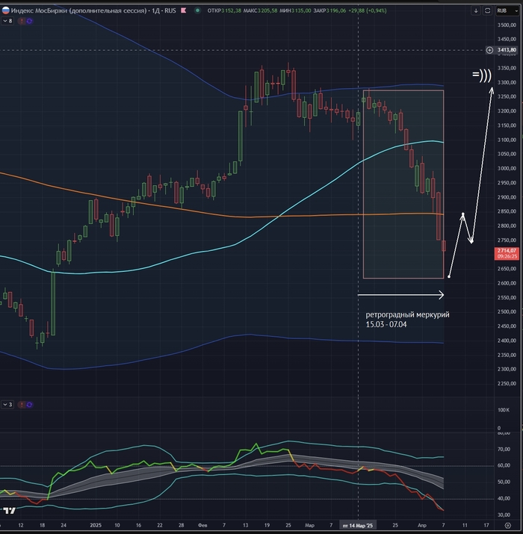Click the 3 413,80 crosshair price label
This screenshot has width=523, height=534.
[507, 50]
